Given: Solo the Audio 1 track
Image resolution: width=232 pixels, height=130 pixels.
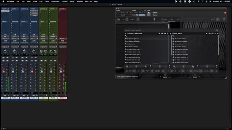Looking at the screenshot, I should (x=4, y=61).
